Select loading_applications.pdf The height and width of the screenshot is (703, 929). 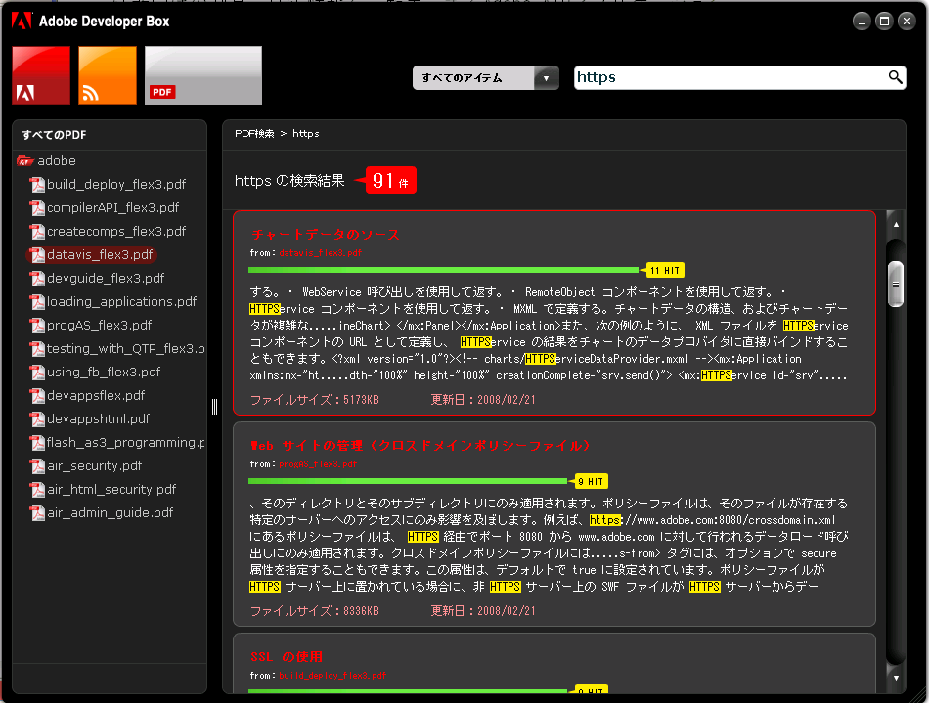[x=121, y=301]
